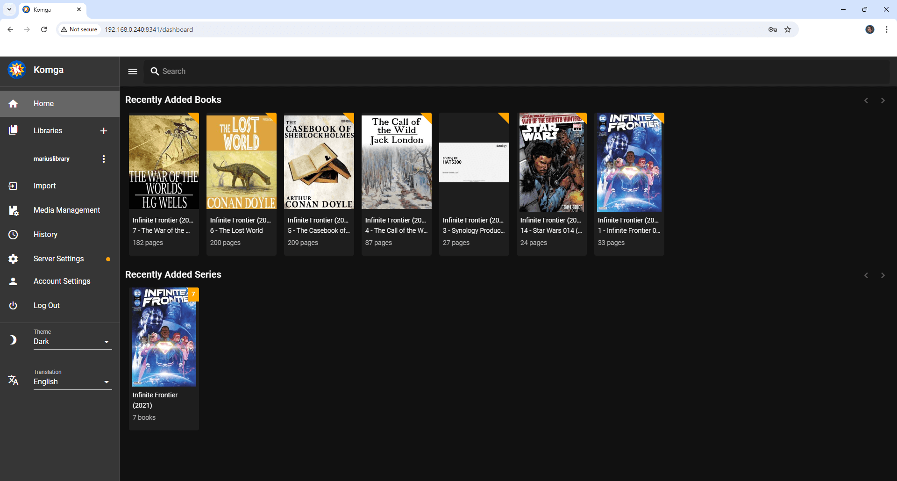
Task: Go to next Recently Added Series page
Action: [883, 275]
